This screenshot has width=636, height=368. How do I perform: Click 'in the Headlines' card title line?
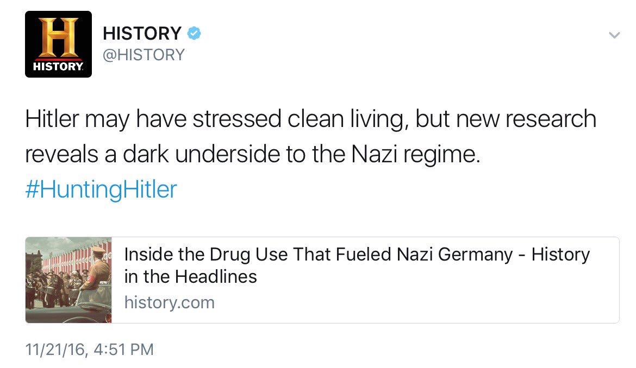tap(190, 277)
